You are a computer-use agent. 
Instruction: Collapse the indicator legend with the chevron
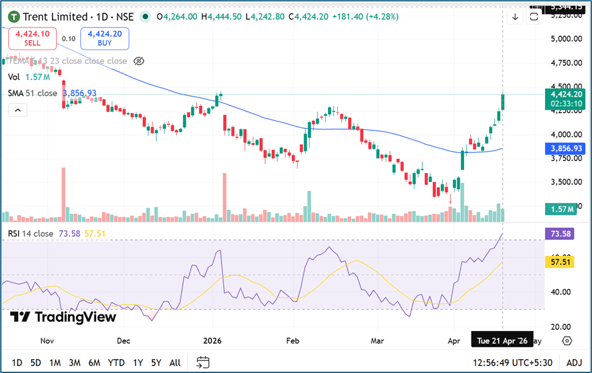(x=18, y=110)
